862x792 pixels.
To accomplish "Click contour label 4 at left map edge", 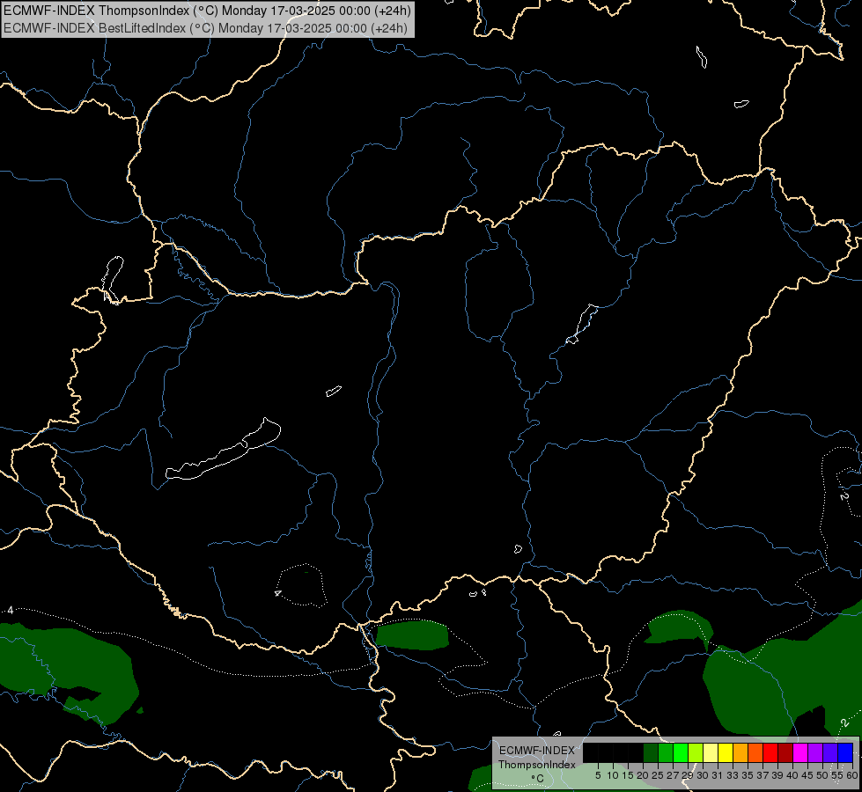I will (10, 611).
